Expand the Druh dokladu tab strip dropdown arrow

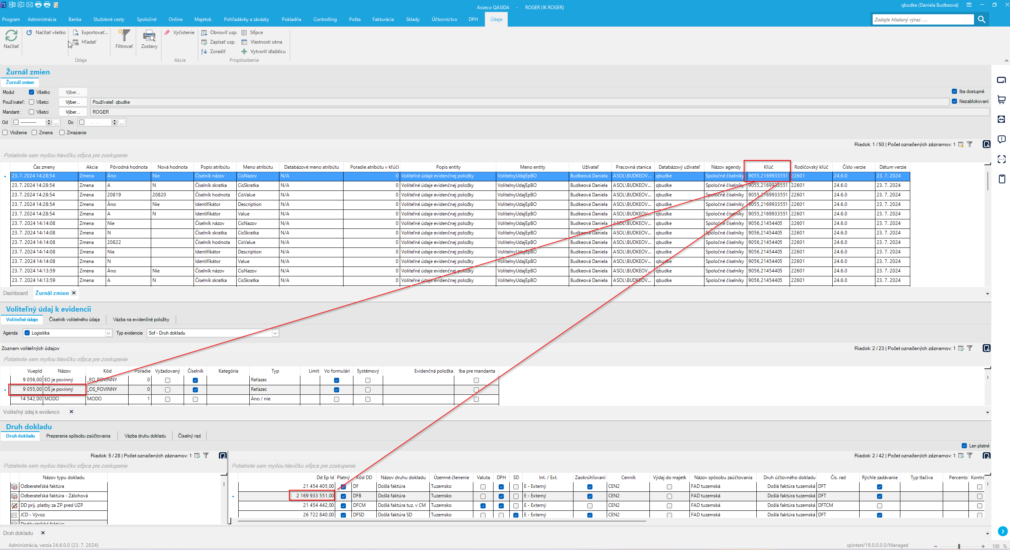click(x=987, y=534)
